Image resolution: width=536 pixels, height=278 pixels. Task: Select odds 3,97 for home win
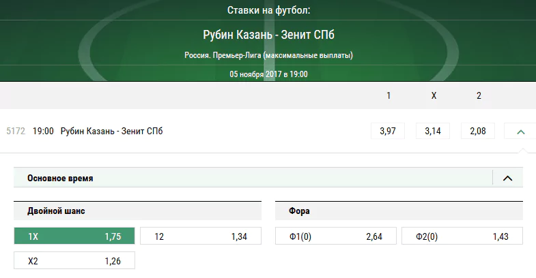pyautogui.click(x=388, y=131)
